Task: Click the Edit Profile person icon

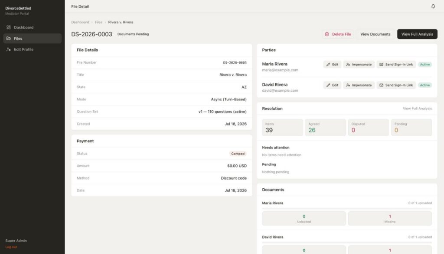Action: click(x=9, y=49)
